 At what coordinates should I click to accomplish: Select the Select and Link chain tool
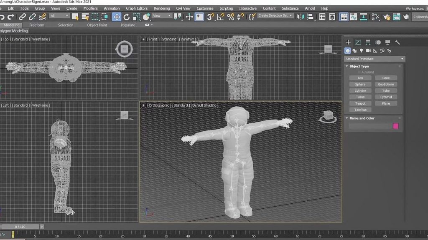point(23,17)
